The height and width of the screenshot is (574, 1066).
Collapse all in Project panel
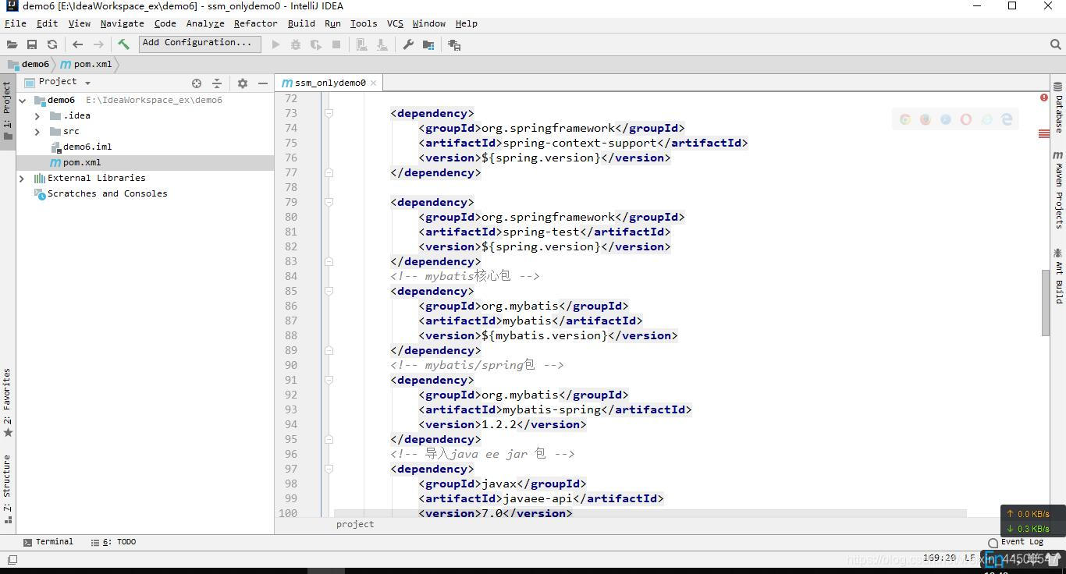point(217,83)
